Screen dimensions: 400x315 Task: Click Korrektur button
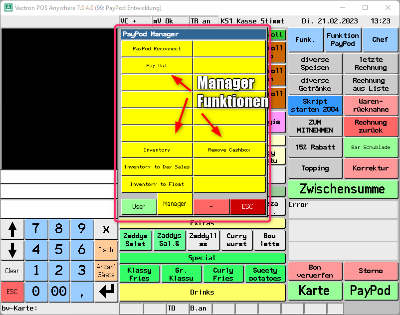coord(371,168)
